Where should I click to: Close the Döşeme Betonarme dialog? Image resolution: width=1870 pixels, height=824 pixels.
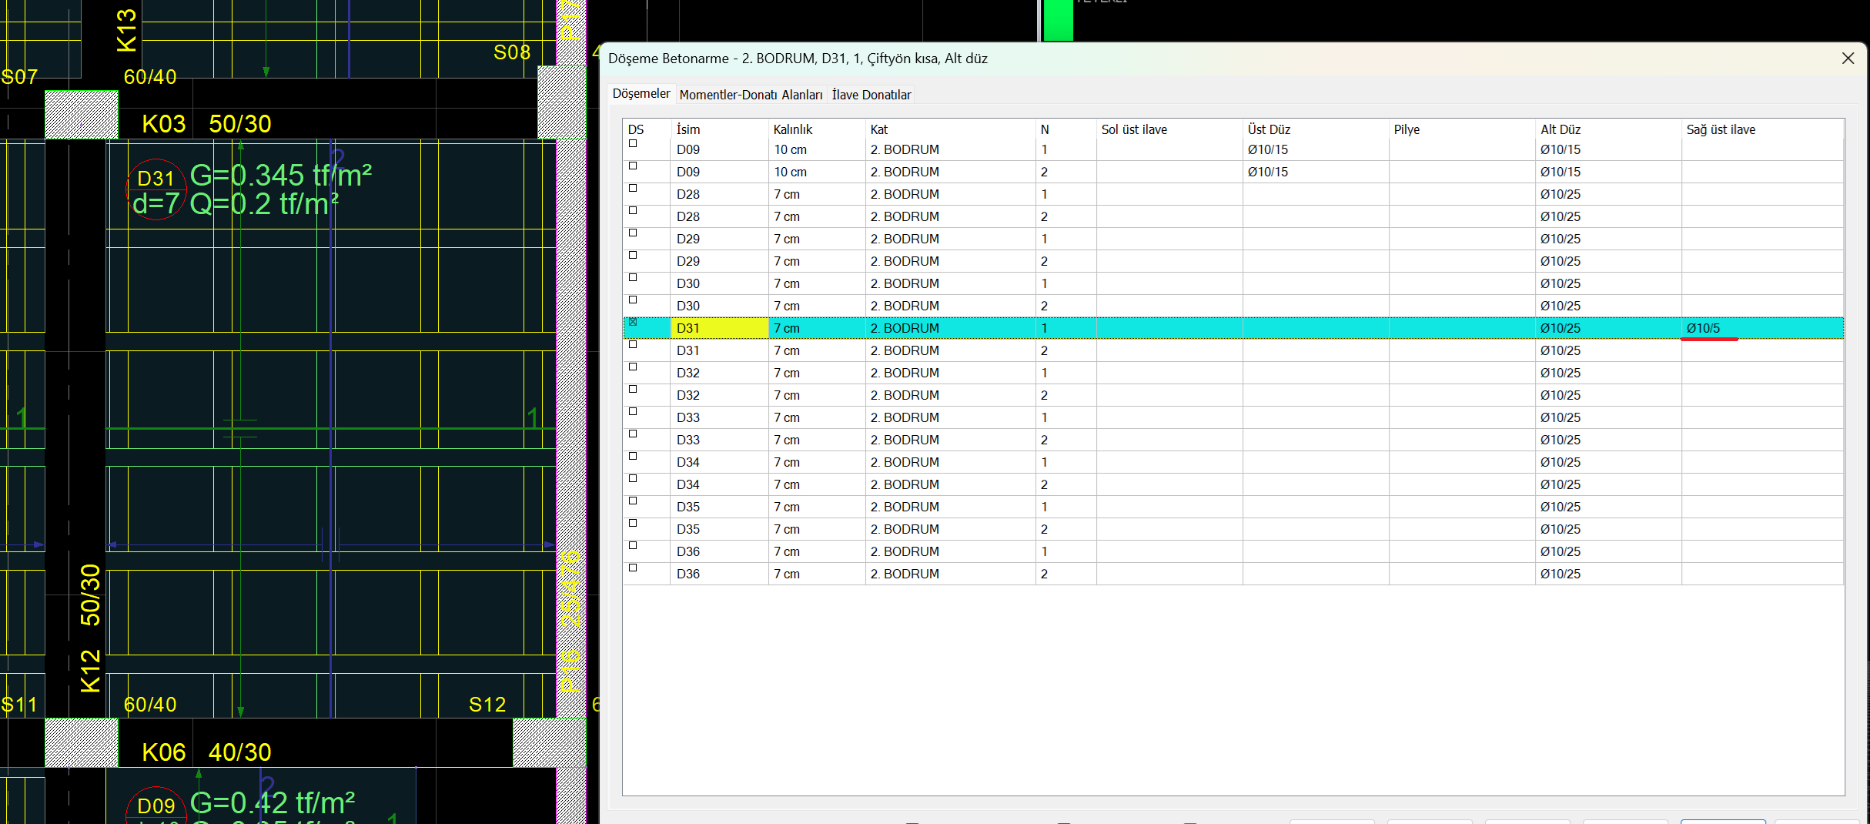[1847, 59]
